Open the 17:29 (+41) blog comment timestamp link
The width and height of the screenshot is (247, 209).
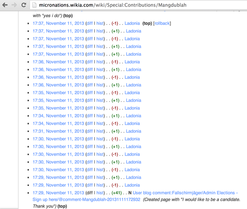click(x=58, y=193)
